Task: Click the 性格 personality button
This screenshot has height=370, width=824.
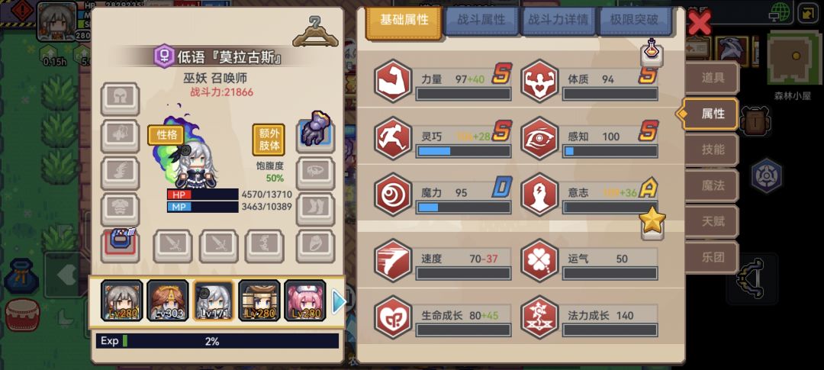Action: coord(166,135)
